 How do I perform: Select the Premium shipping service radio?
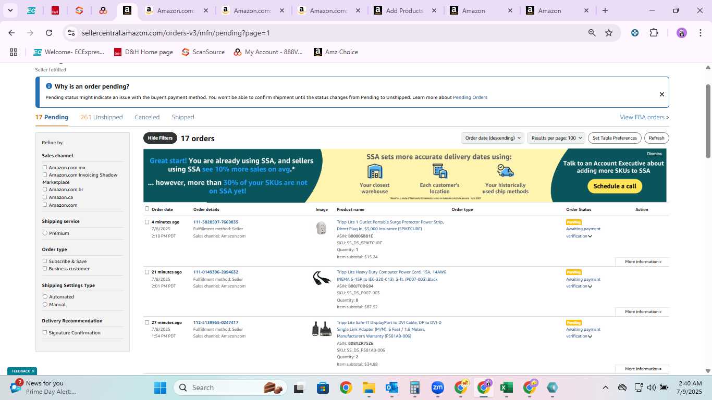tap(45, 233)
